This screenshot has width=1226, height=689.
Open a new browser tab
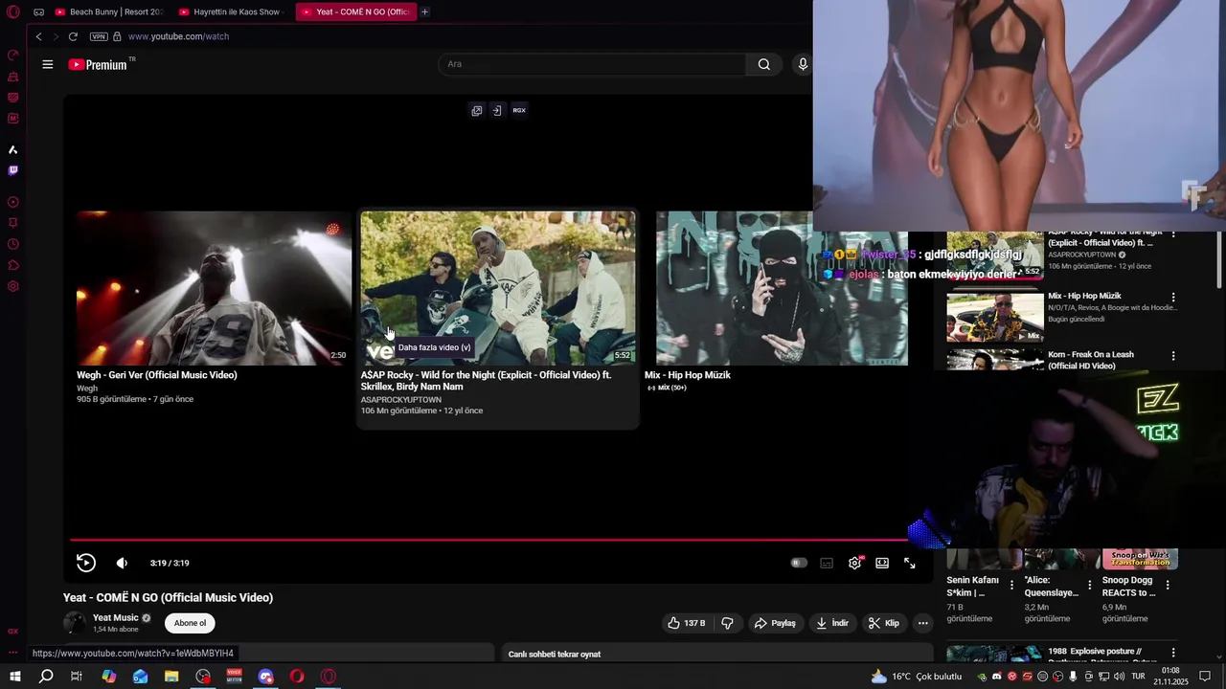[424, 11]
